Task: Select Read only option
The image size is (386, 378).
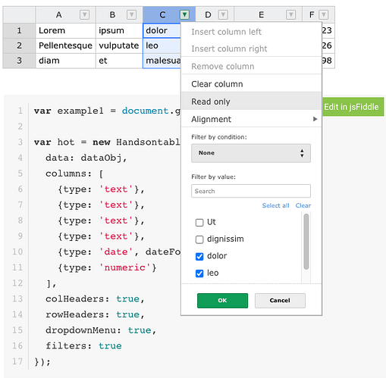Action: pyautogui.click(x=252, y=102)
